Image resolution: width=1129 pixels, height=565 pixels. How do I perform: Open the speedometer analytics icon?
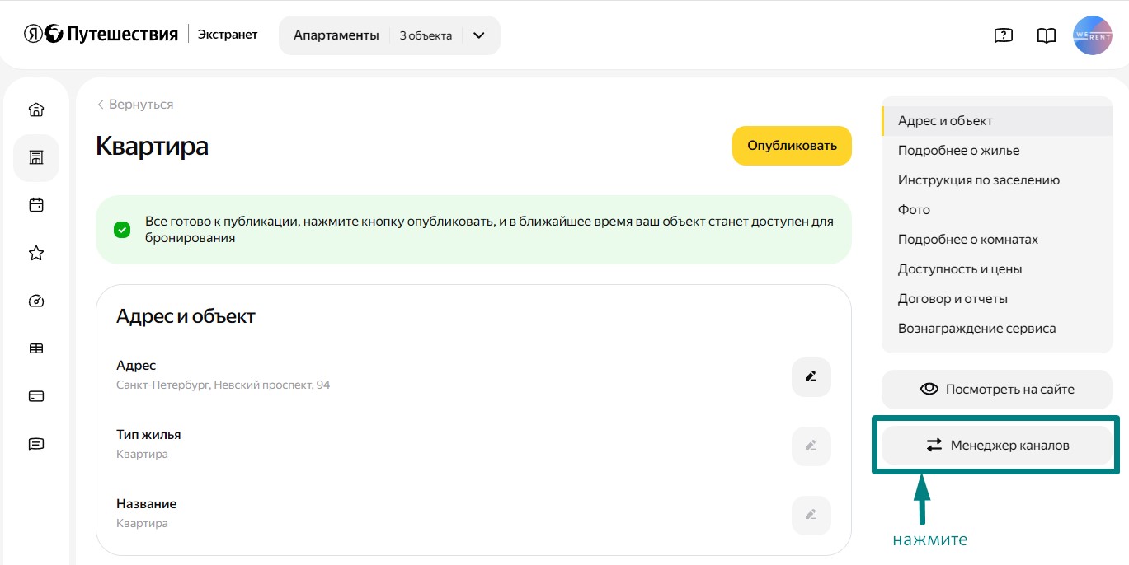click(x=36, y=301)
